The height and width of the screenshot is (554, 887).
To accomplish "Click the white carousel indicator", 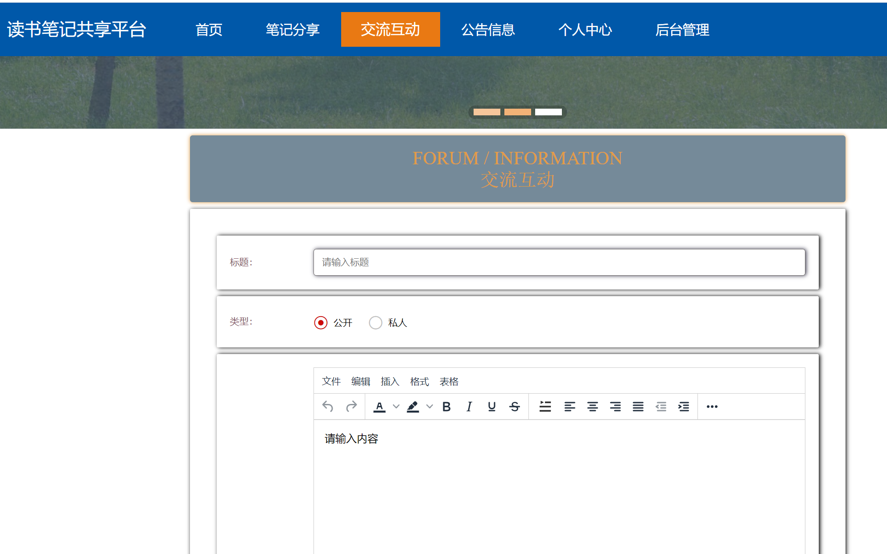I will tap(549, 112).
